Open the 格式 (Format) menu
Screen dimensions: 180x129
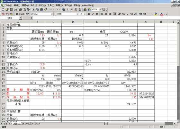[42, 5]
